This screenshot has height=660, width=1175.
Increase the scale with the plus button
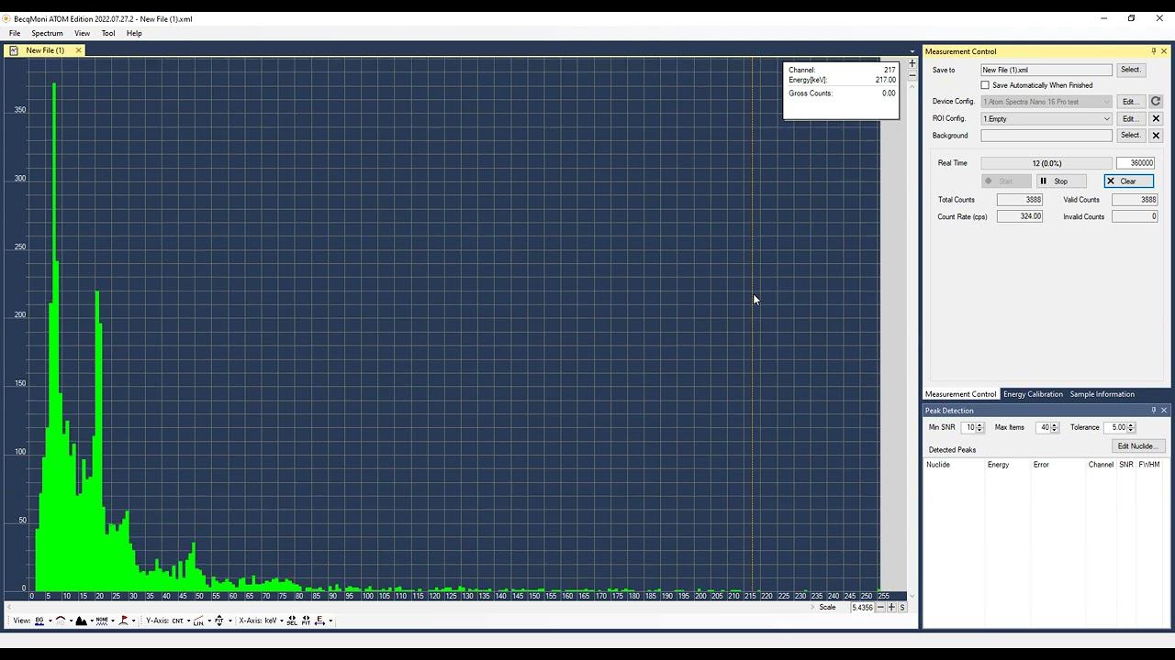(x=890, y=608)
